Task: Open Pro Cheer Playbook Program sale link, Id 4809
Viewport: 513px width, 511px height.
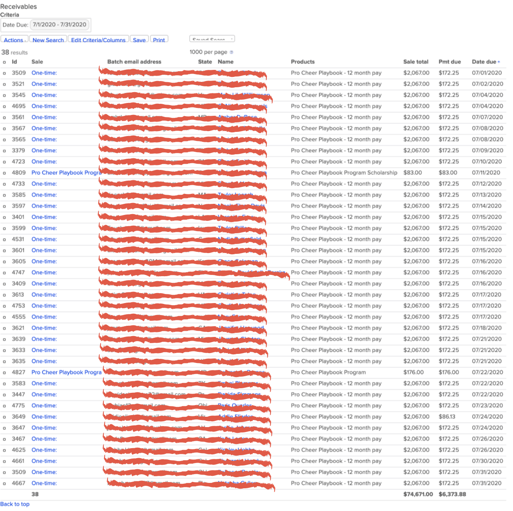Action: (x=66, y=173)
